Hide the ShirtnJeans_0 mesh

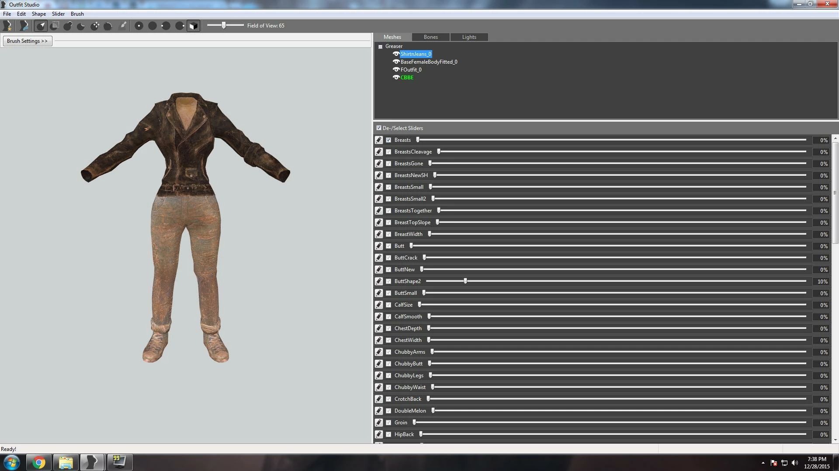point(396,54)
